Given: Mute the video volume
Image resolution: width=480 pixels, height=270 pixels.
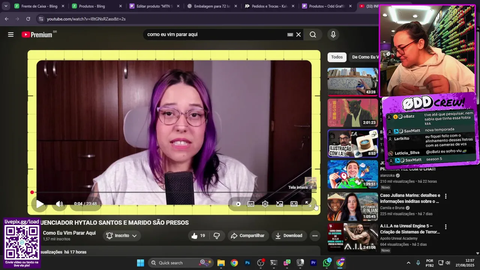Looking at the screenshot, I should click(59, 204).
